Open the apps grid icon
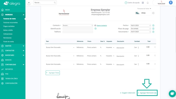176x99 pixels. [x=143, y=3]
